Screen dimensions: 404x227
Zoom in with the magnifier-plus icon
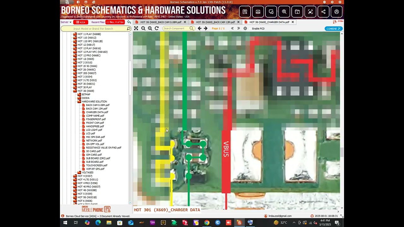150,28
